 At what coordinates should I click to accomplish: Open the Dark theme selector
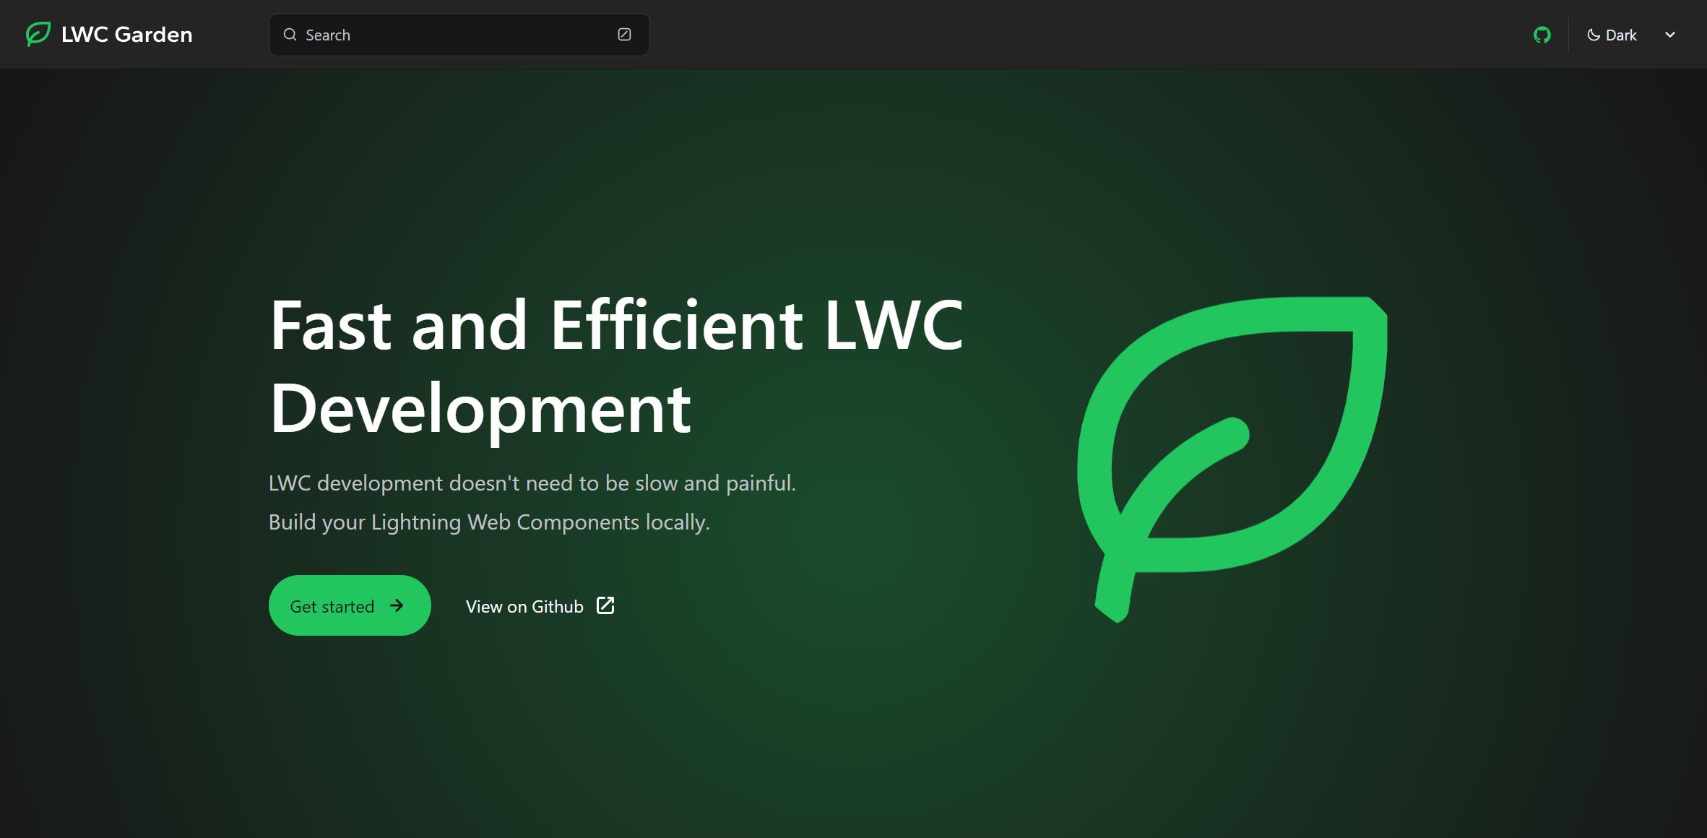[x=1631, y=35]
